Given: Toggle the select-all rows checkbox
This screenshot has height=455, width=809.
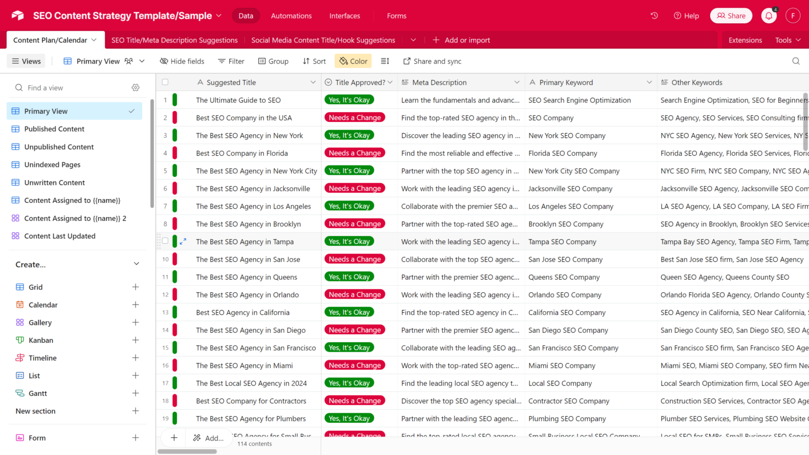Looking at the screenshot, I should pos(165,82).
